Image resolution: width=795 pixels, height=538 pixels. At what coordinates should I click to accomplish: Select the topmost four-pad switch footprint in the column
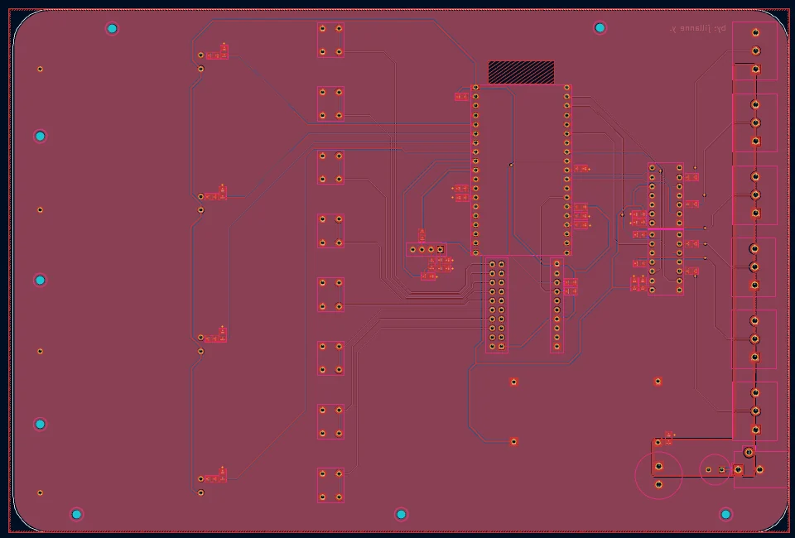[x=330, y=40]
